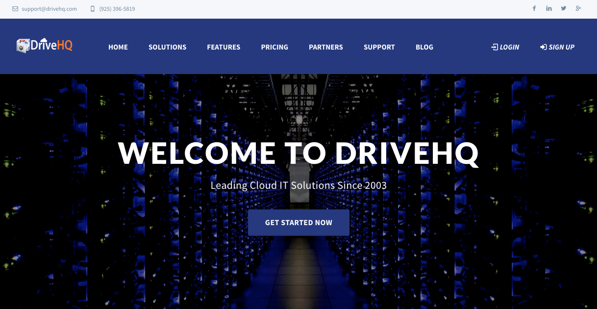Open the FEATURES menu

(224, 47)
